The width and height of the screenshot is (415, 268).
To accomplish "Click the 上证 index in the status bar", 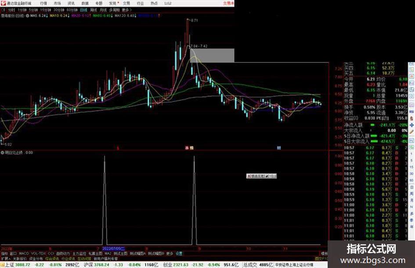I will 10,265.
